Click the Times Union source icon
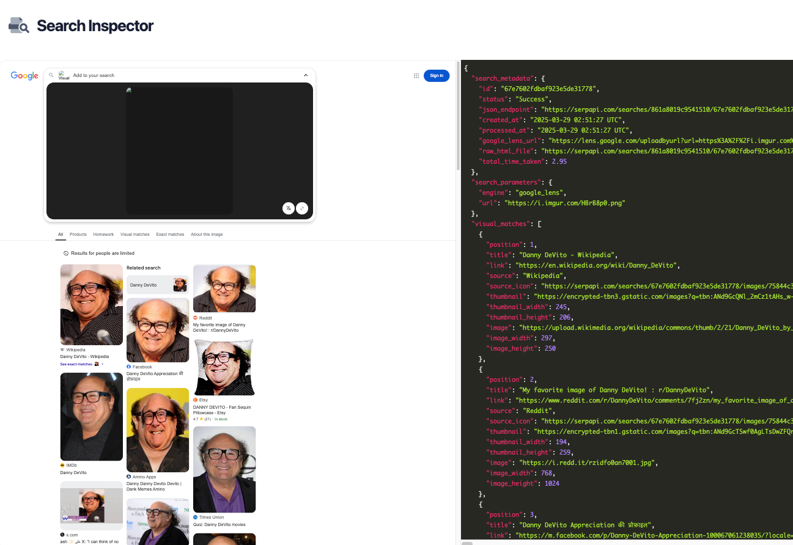 (196, 517)
